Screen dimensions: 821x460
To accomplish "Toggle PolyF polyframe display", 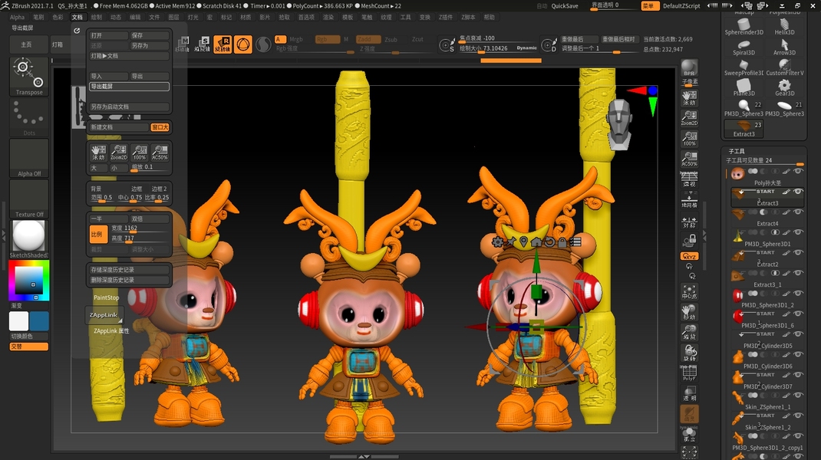I will coord(689,373).
